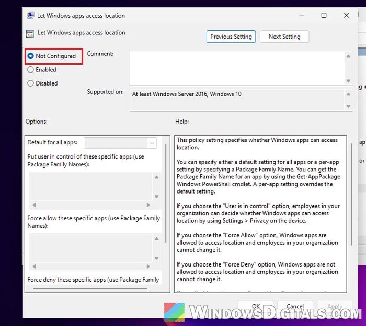Click the right arrow of the Force allow list
Image resolution: width=366 pixels, height=326 pixels.
click(148, 267)
